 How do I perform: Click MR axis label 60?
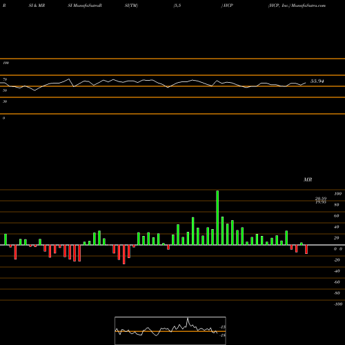337,216
